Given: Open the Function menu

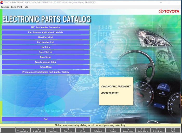Looking at the screenshot, I should (x=5, y=7).
